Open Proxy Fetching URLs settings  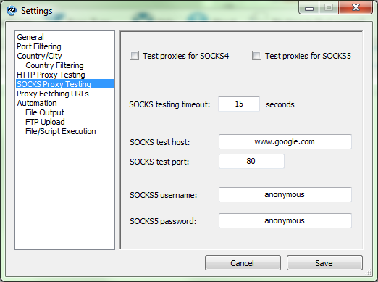53,94
